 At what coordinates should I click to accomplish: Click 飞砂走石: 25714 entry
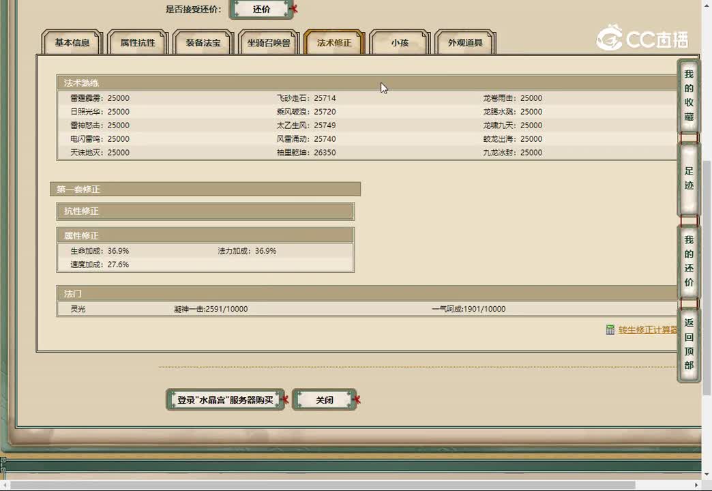pos(306,98)
